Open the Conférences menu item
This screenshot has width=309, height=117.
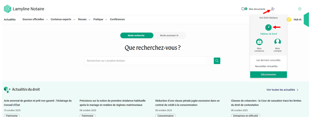[x=117, y=19]
